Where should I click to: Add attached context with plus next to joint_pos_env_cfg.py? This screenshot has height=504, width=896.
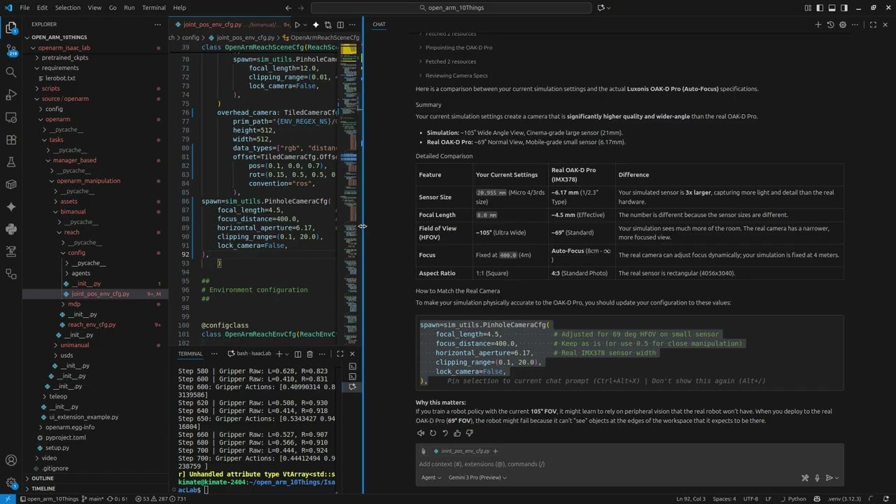tap(496, 451)
